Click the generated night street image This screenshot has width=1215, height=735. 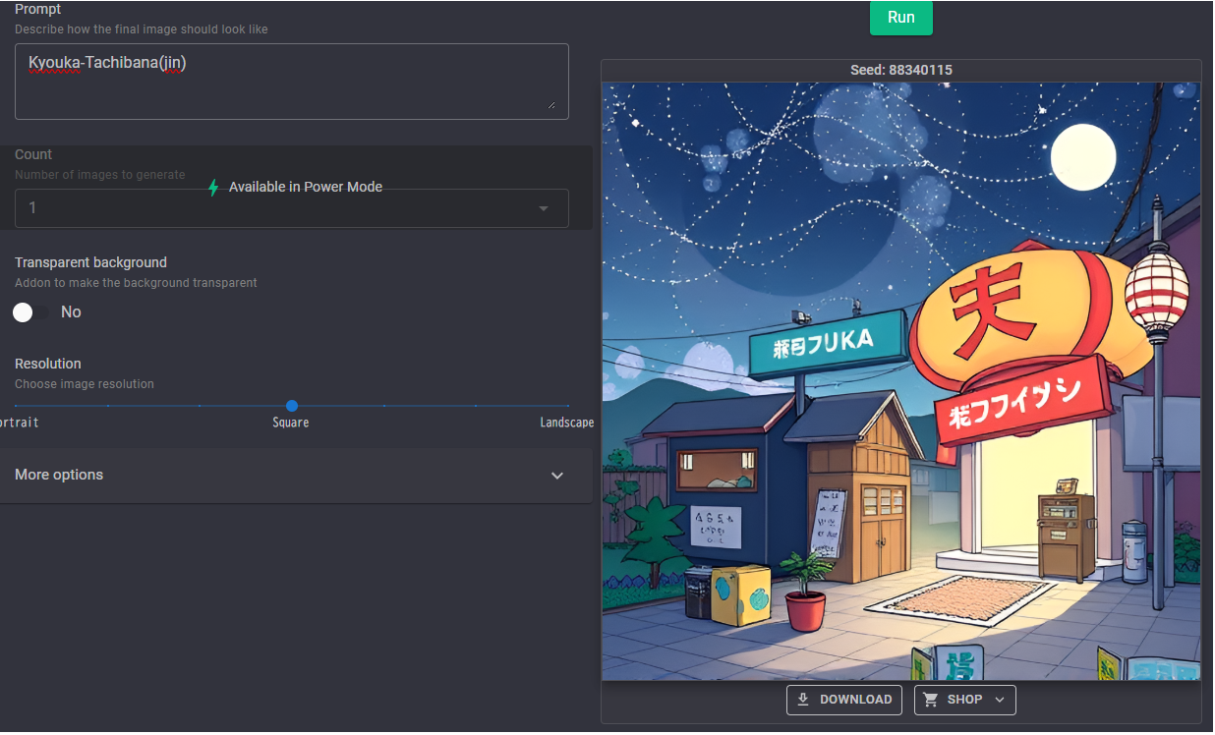900,381
